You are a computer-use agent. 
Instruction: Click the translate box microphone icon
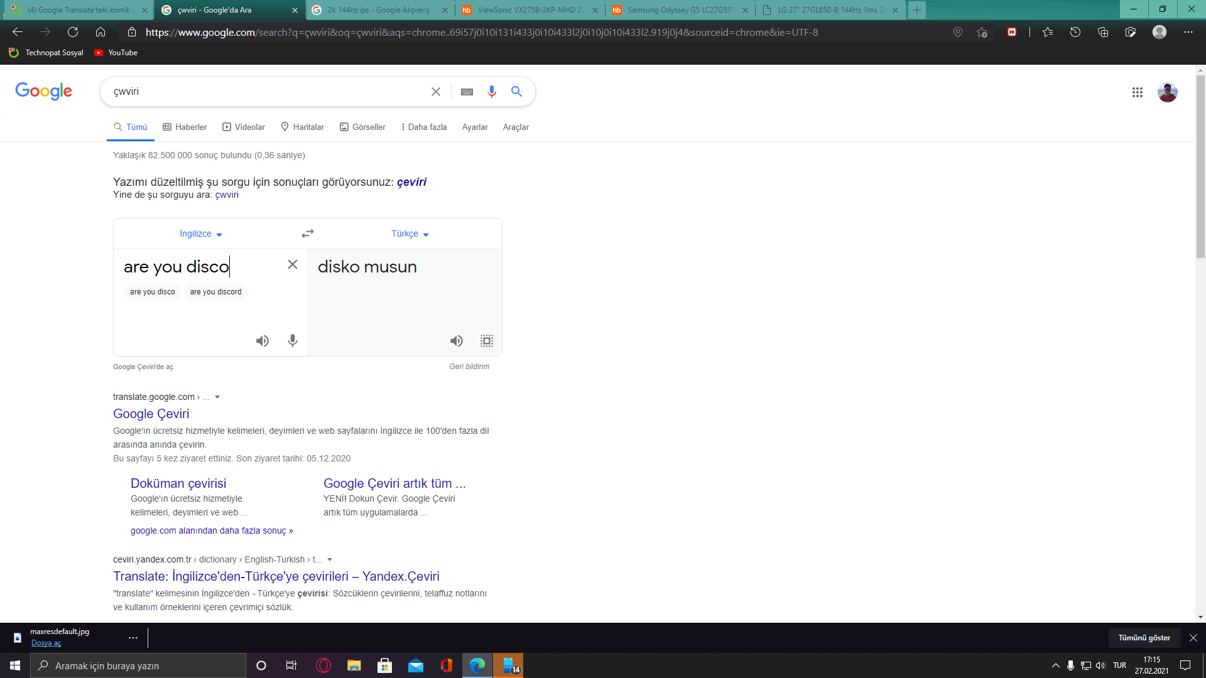293,341
